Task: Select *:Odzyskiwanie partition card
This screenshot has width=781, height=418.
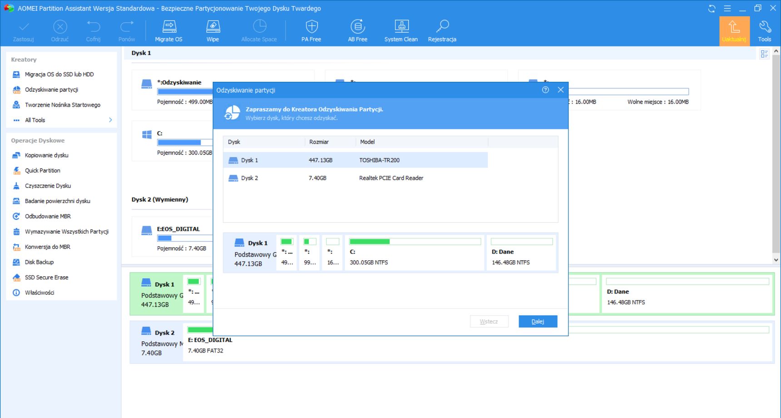Action: (173, 90)
